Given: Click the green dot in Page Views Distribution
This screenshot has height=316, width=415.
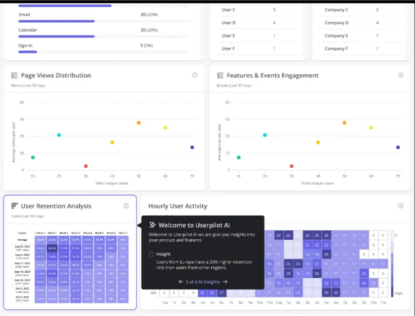Looking at the screenshot, I should 33,157.
